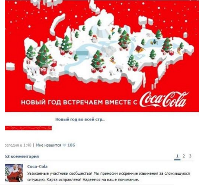Click the yellow tent house on the map
The height and width of the screenshot is (185, 199).
pos(139,50)
